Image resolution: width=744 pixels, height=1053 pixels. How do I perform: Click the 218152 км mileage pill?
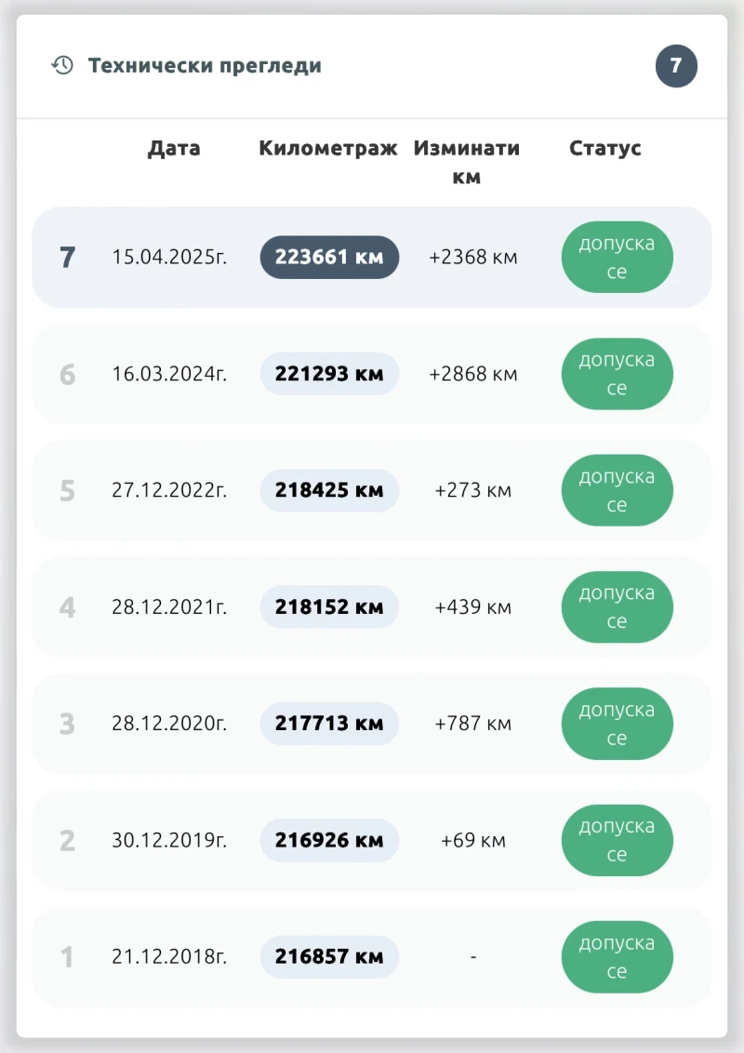coord(329,606)
